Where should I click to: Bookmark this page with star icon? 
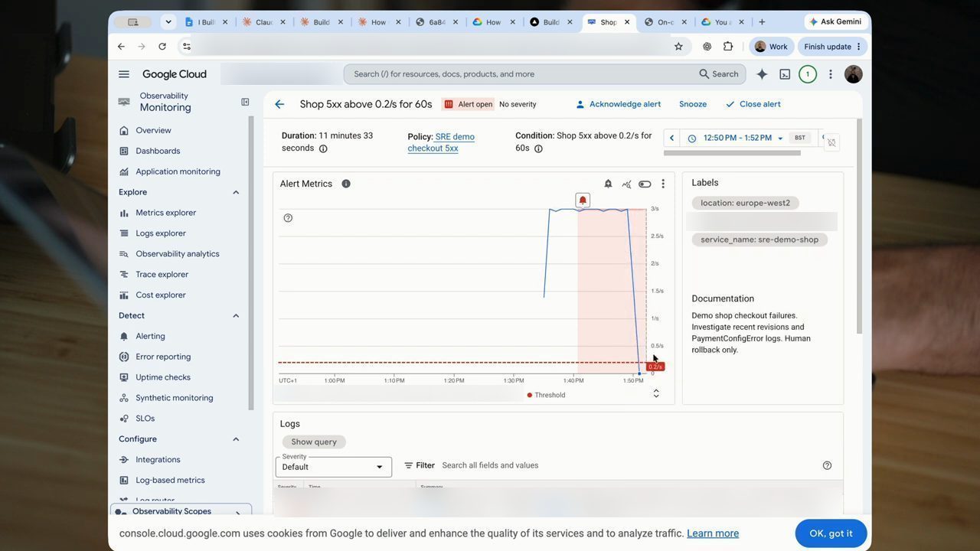click(x=678, y=47)
